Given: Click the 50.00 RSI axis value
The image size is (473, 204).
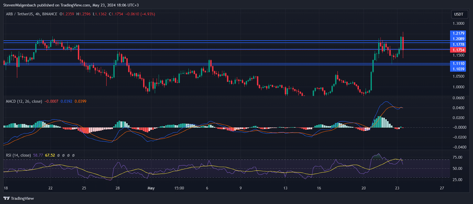Looking at the screenshot, I should pos(458,169).
